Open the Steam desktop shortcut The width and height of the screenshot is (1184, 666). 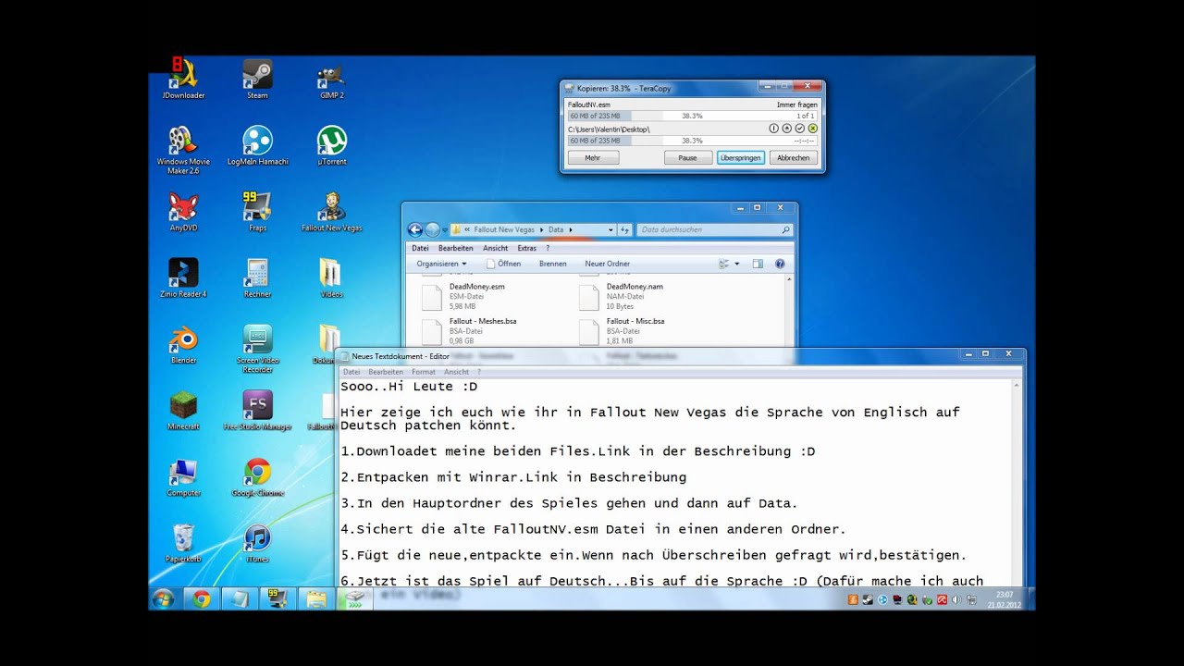tap(257, 80)
